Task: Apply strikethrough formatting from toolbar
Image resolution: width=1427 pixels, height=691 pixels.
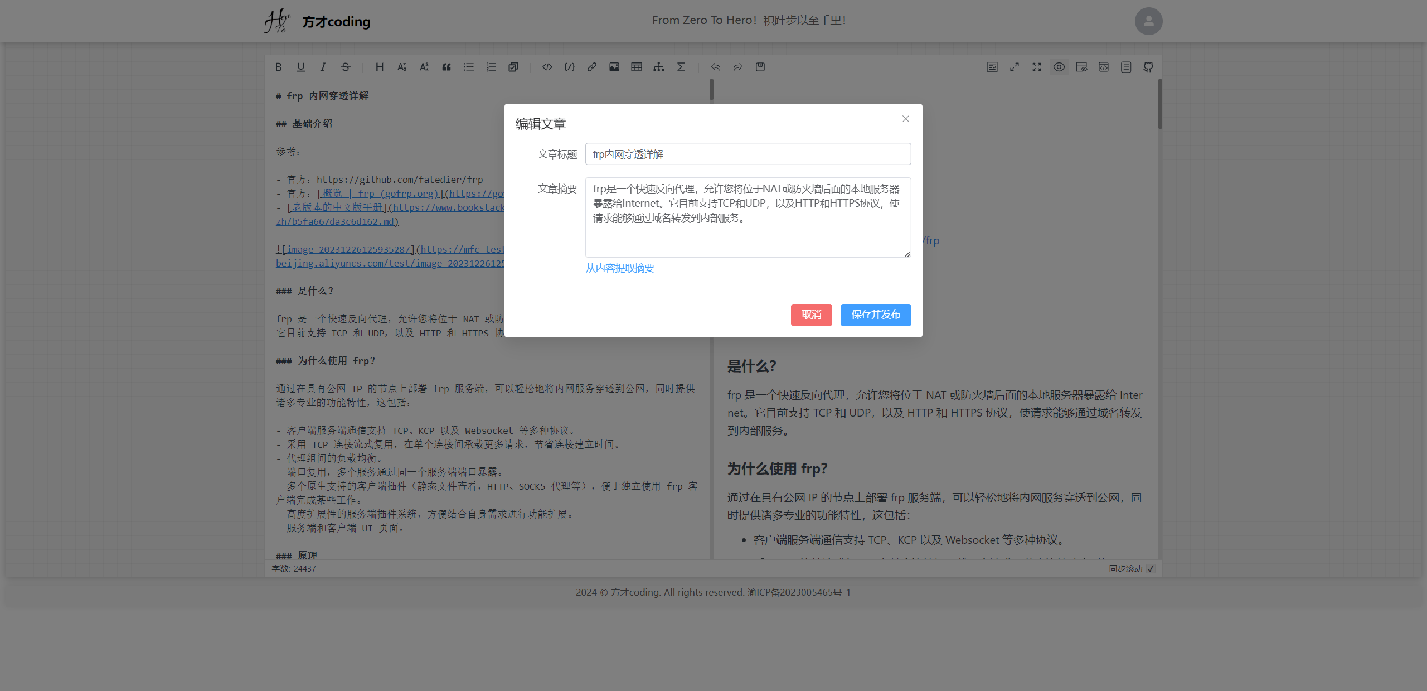Action: coord(346,67)
